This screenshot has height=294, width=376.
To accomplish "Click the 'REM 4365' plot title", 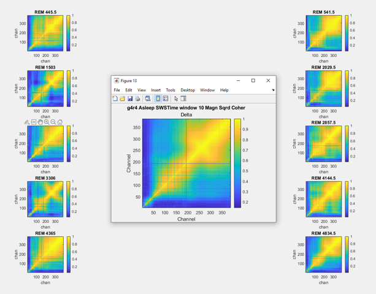I will point(45,233).
